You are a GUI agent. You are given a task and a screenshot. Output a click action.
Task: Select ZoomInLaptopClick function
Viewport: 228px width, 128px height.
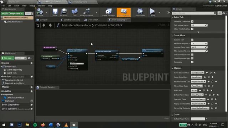pyautogui.click(x=14, y=84)
